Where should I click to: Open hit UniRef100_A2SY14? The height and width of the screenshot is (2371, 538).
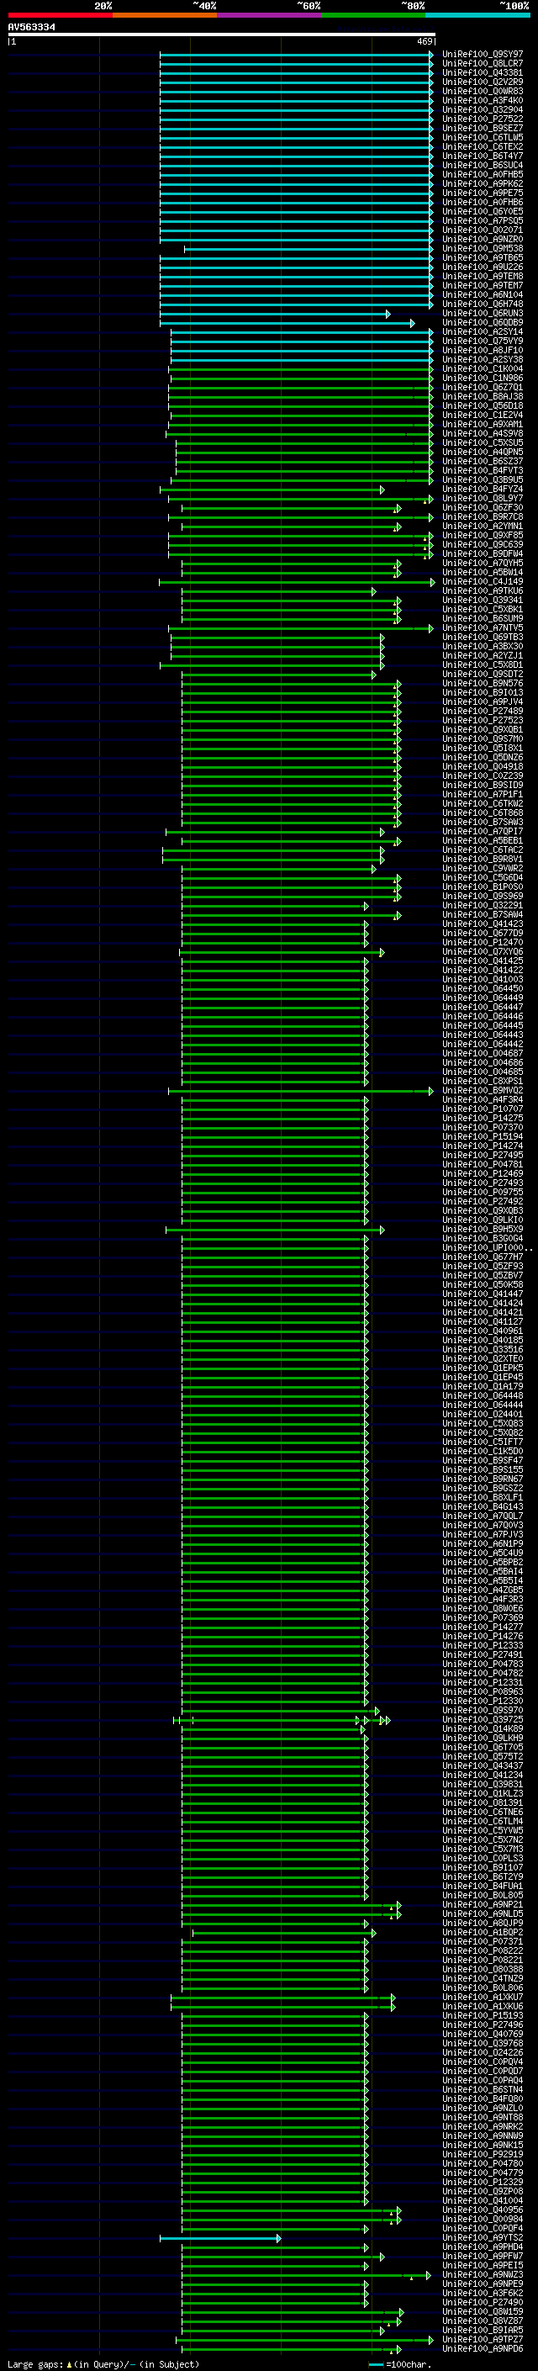coord(483,332)
